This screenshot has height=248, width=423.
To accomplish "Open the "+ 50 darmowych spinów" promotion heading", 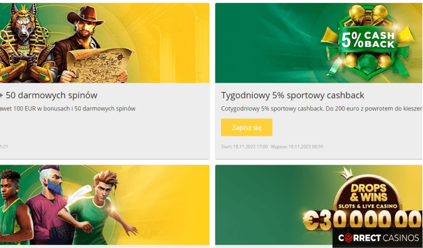I will (48, 95).
